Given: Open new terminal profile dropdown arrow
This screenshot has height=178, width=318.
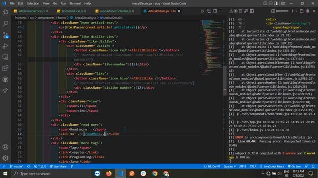Looking at the screenshot, I should point(296,11).
